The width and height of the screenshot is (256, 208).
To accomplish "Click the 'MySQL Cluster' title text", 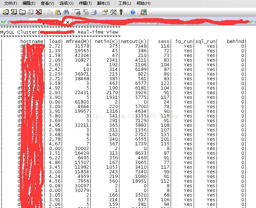I will (19, 32).
